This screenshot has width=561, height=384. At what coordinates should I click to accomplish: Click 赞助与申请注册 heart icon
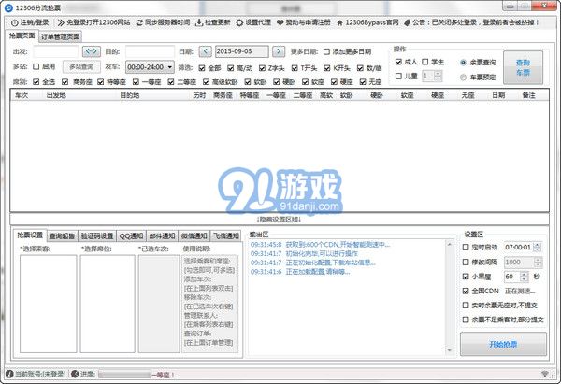pos(280,22)
